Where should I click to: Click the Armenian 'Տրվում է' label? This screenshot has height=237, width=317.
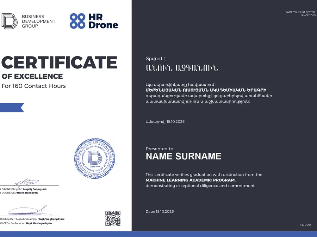156,59
